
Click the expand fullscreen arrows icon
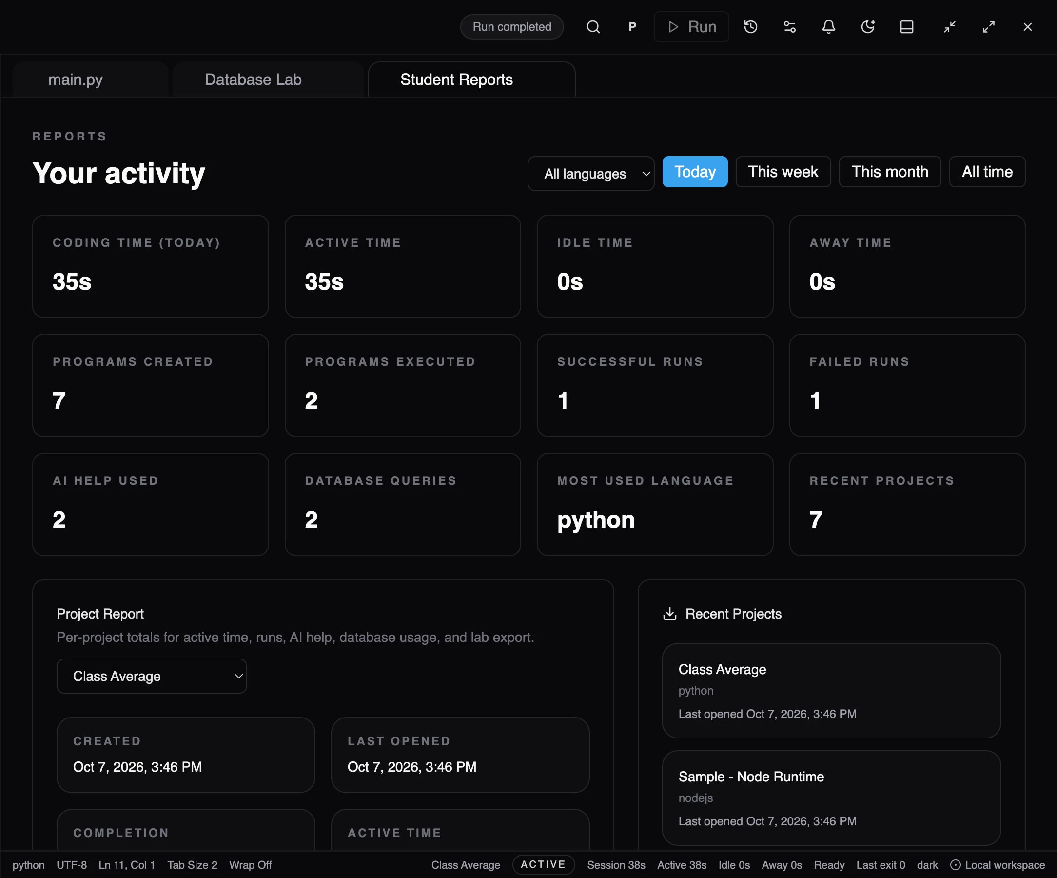pos(989,27)
